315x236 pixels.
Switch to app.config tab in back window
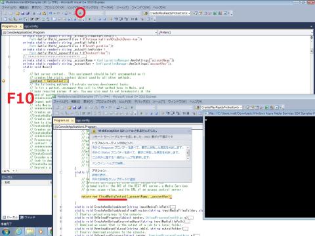pos(31,26)
